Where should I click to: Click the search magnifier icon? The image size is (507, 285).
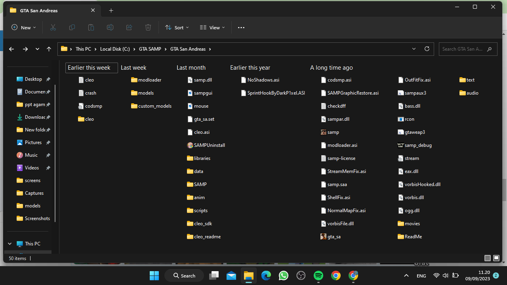490,49
